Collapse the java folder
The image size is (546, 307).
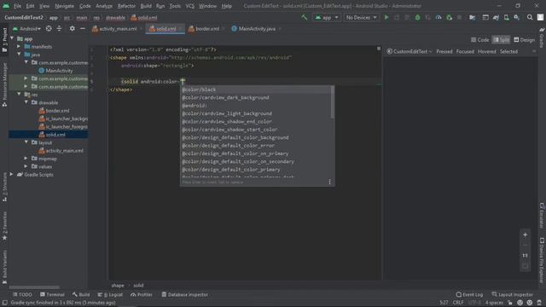point(19,55)
